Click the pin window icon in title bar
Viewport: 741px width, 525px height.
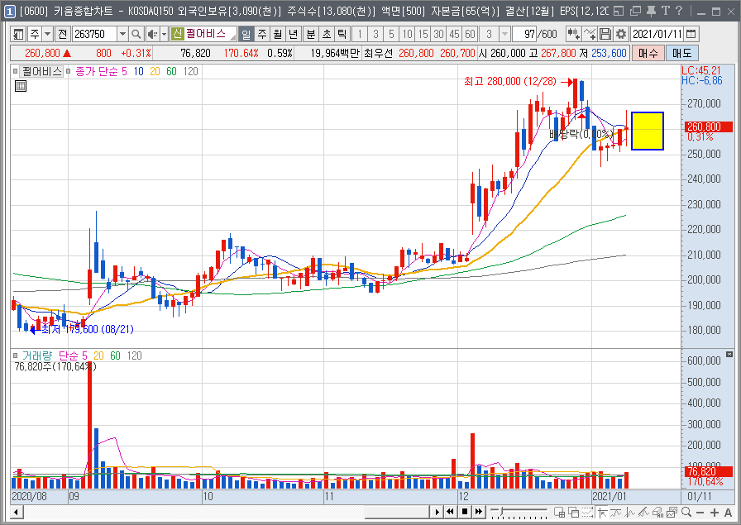651,11
